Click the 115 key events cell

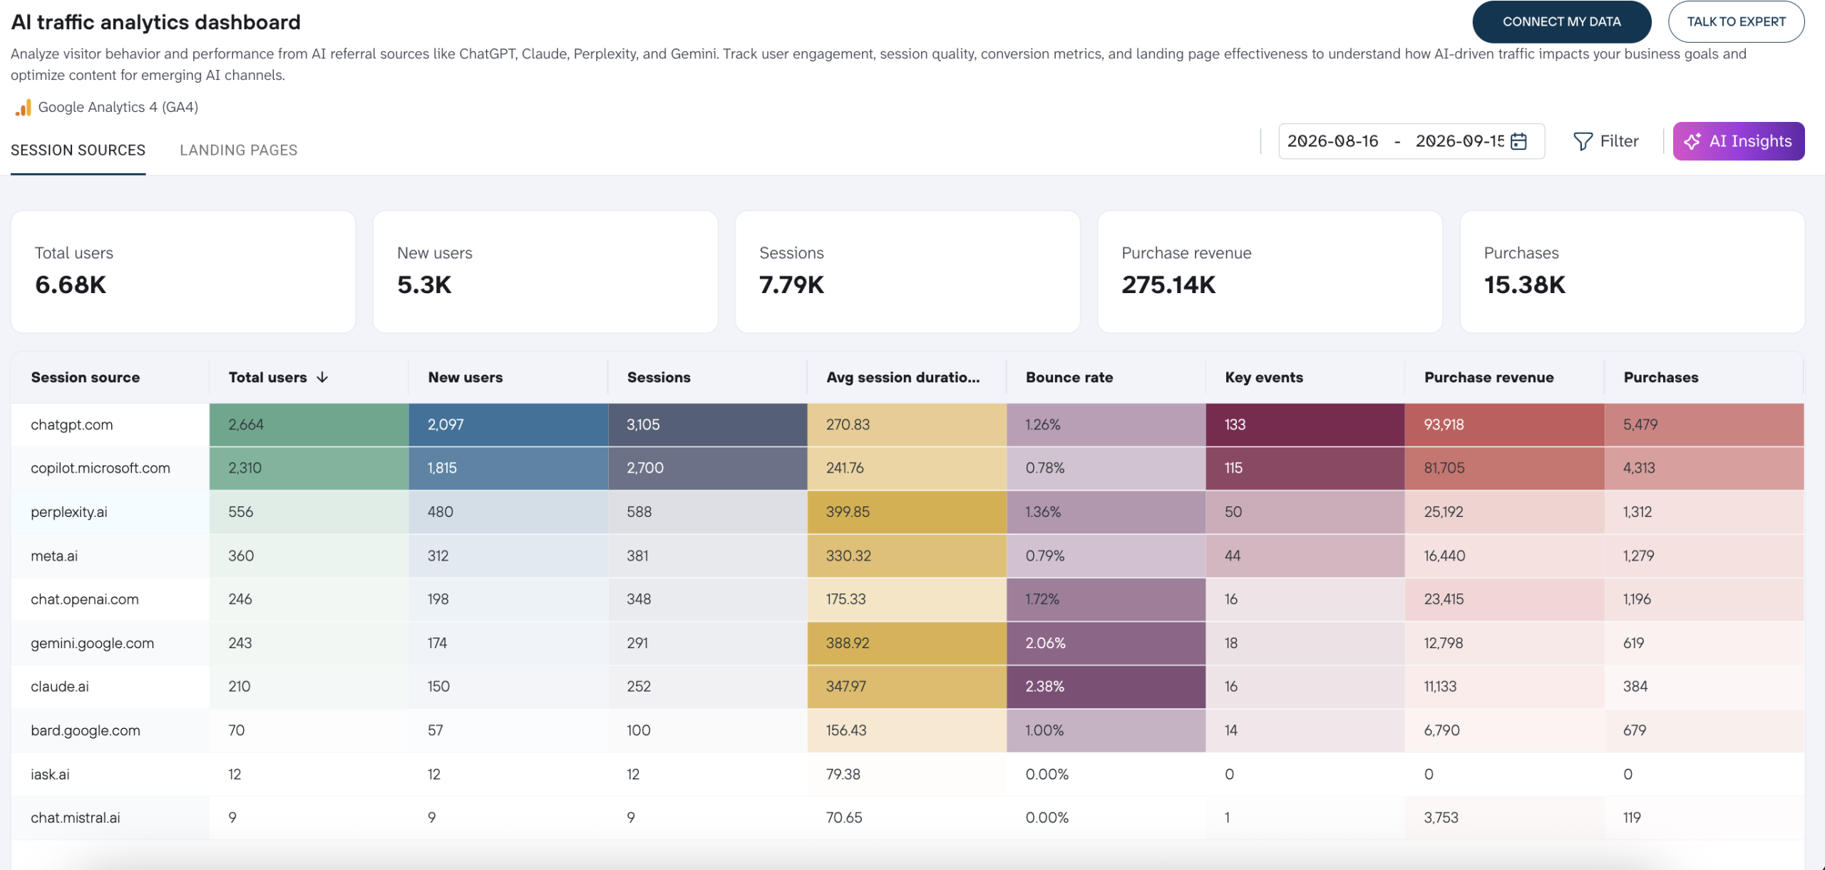click(x=1305, y=469)
